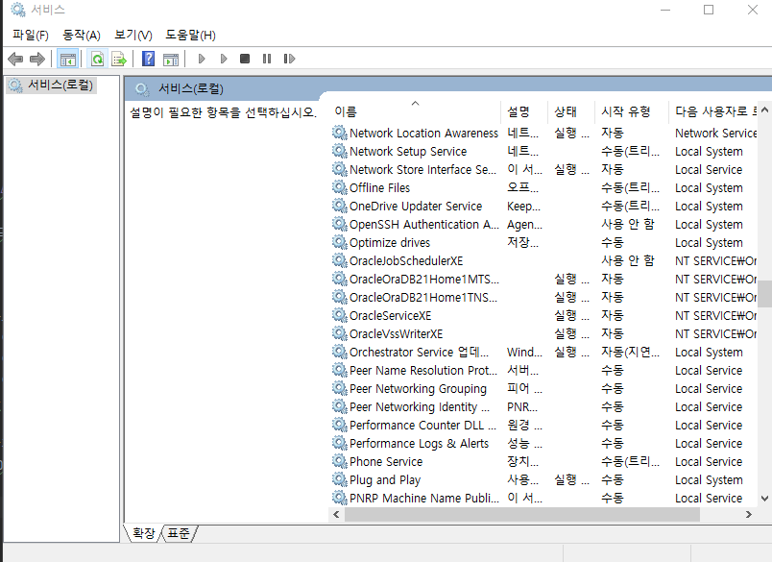
Task: Switch to the 표준 tab
Action: click(179, 533)
